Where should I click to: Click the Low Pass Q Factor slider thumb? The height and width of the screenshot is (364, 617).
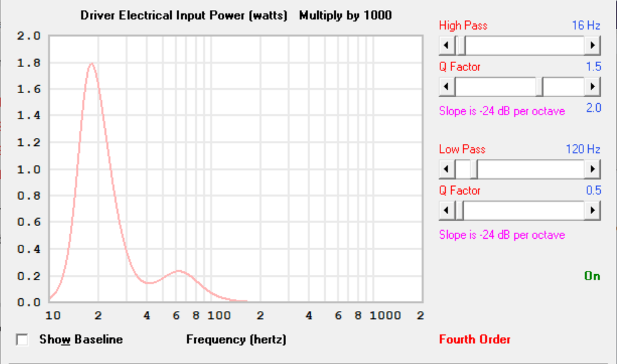460,210
